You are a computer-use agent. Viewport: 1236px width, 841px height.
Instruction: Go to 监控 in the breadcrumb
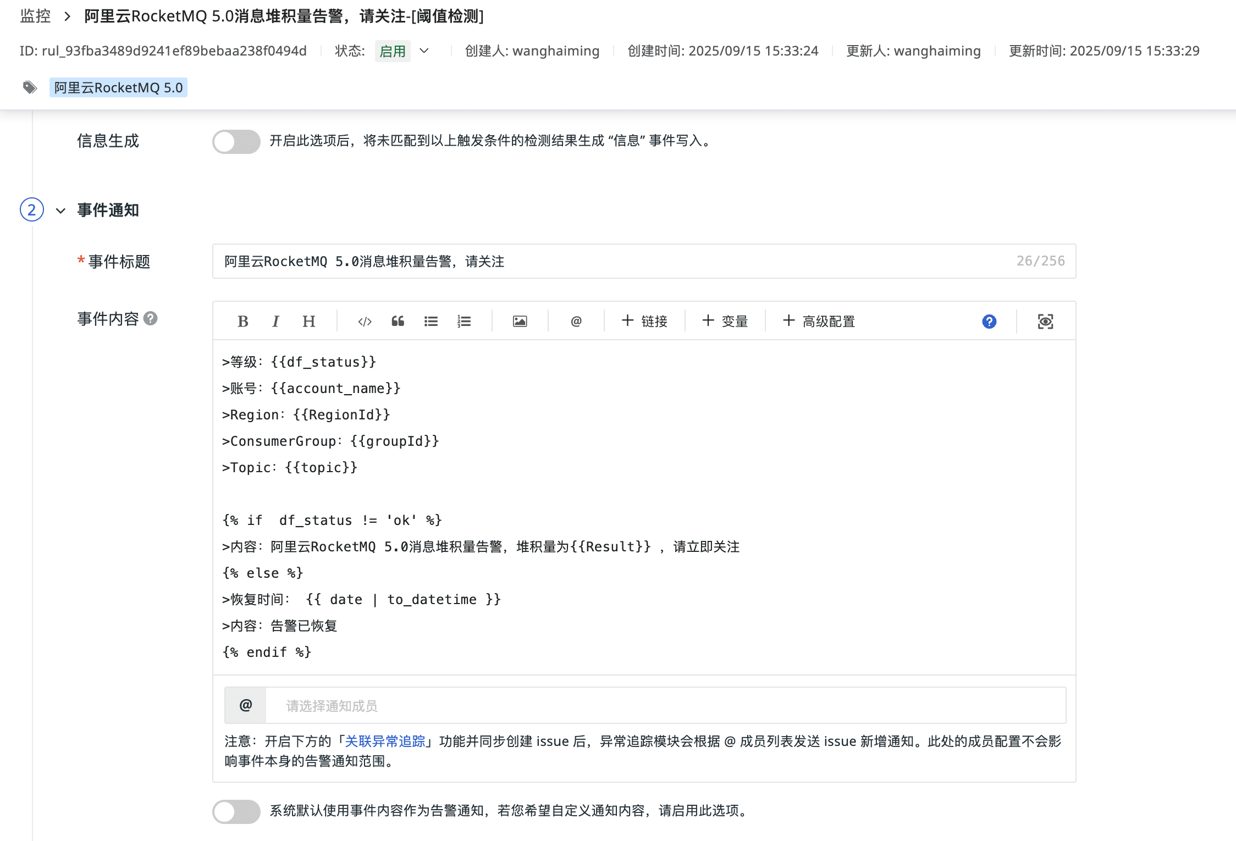(35, 16)
